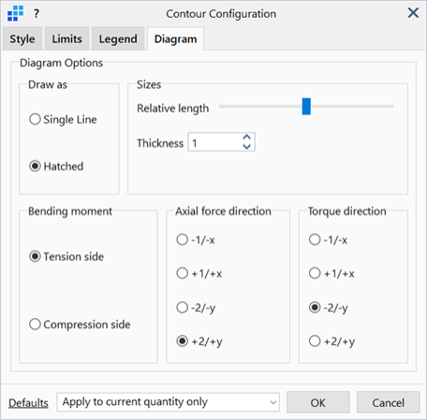Click the OK button

pos(318,402)
